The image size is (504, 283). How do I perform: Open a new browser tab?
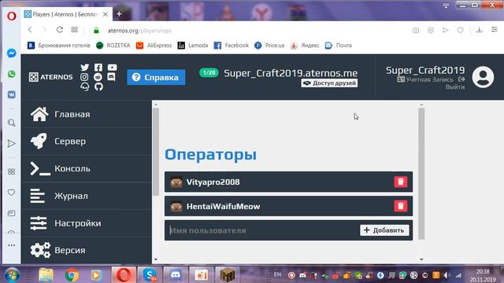[x=119, y=14]
